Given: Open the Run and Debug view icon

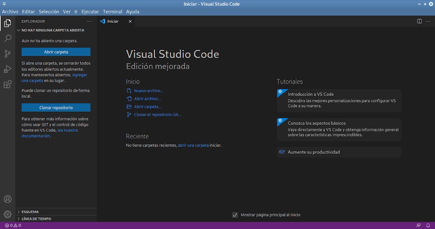Looking at the screenshot, I should point(8,69).
